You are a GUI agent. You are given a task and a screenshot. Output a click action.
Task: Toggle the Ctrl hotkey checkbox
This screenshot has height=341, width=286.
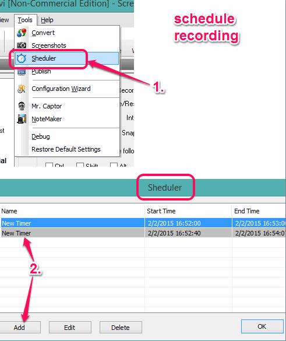pos(49,164)
